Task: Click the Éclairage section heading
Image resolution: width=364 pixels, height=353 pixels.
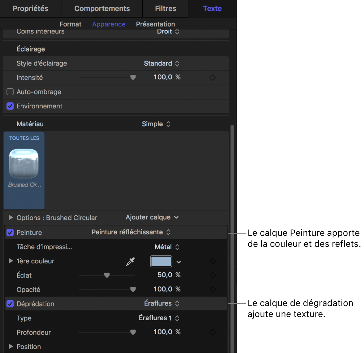Action: click(x=31, y=49)
